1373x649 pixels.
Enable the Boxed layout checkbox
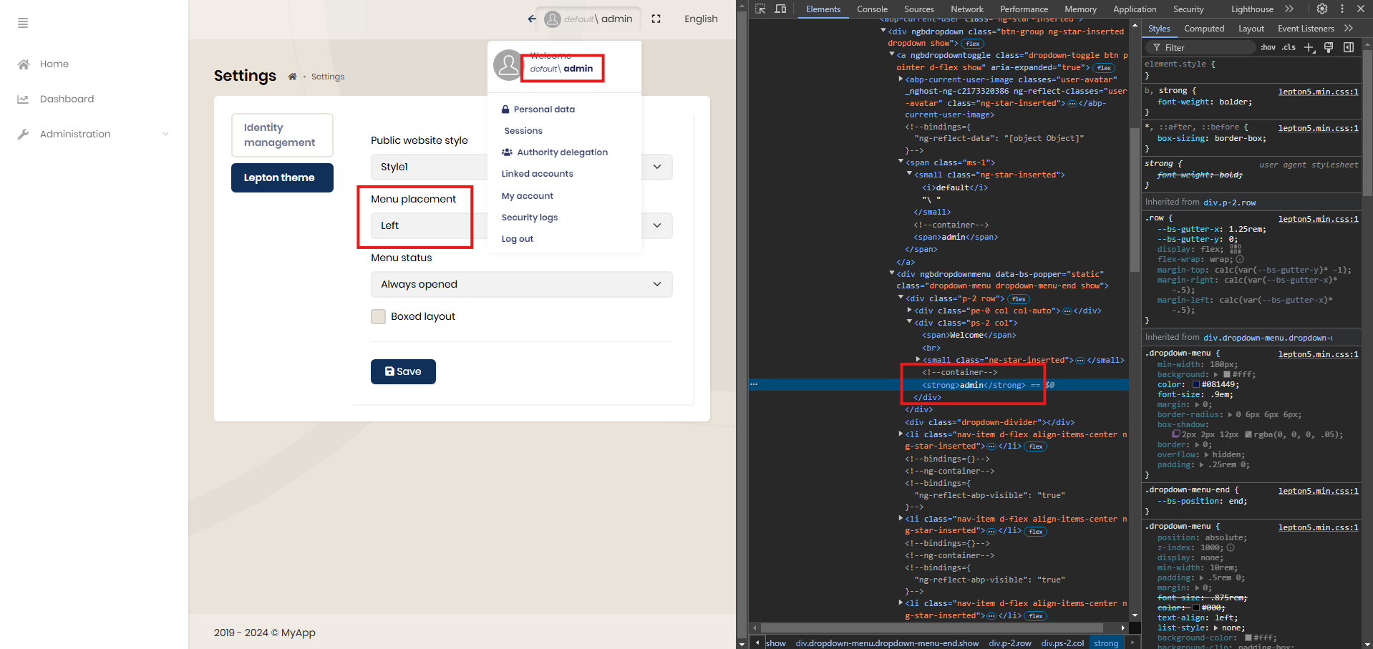click(378, 316)
